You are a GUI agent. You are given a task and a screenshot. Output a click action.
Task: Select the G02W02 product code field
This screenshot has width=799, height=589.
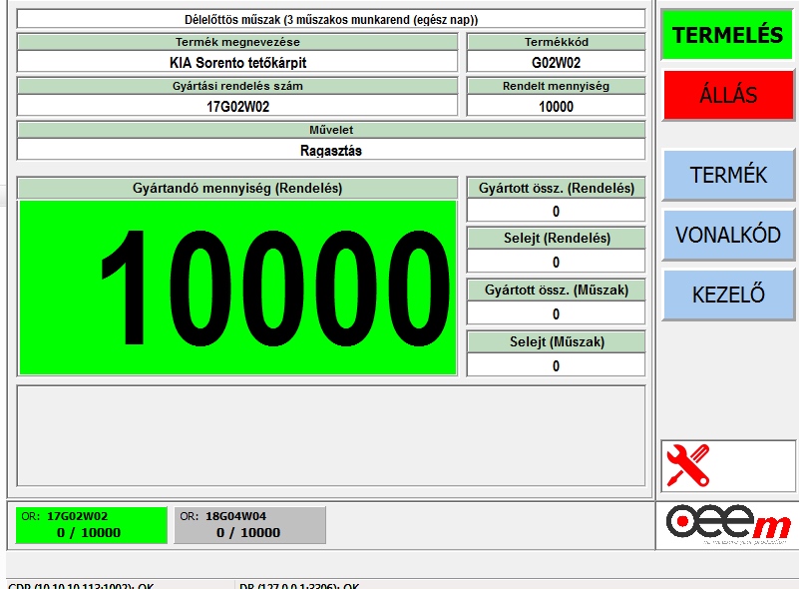(x=556, y=62)
